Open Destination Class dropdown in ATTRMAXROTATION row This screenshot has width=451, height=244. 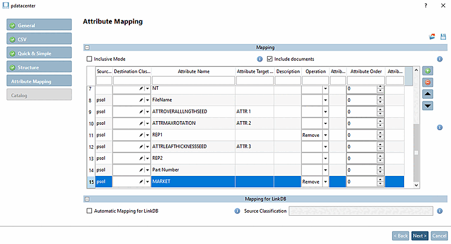pos(147,124)
